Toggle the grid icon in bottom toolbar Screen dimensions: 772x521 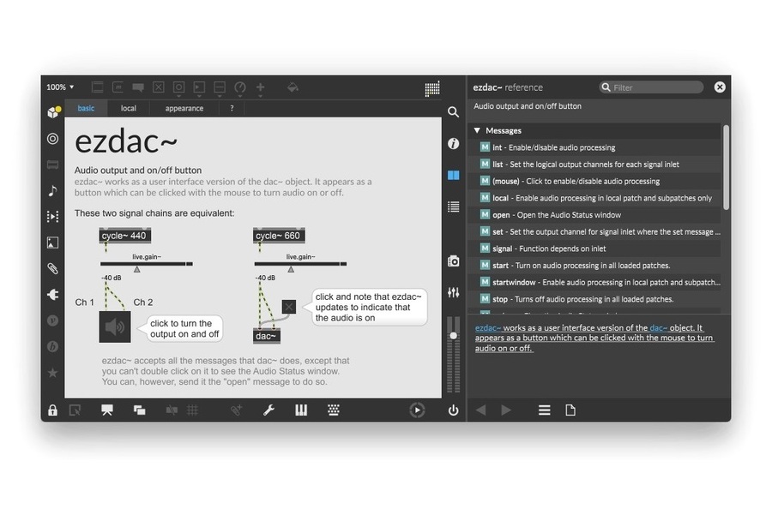click(x=192, y=410)
